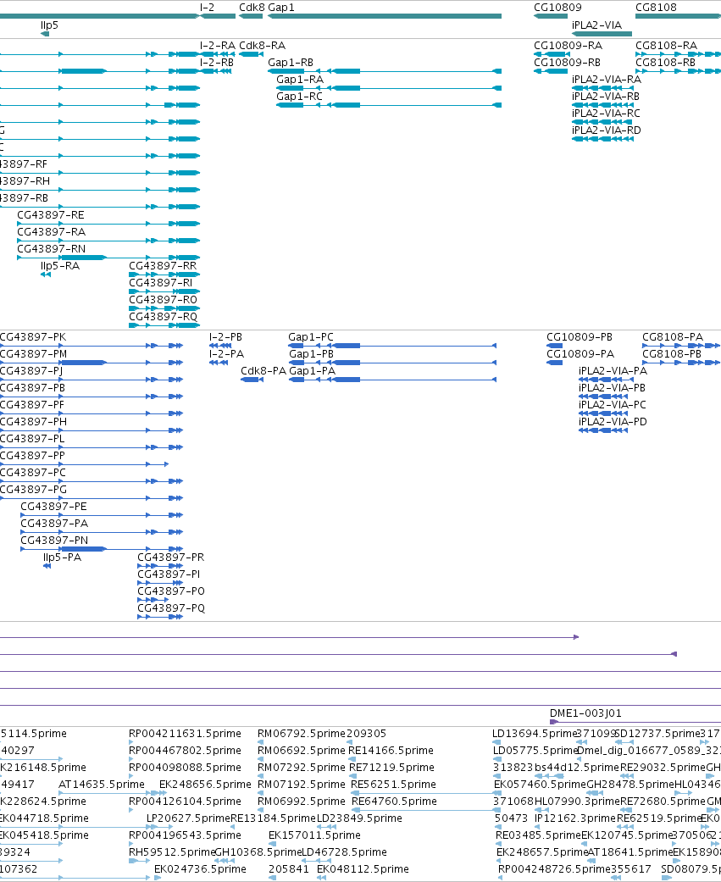Click protein CG43897-PK
The height and width of the screenshot is (882, 721).
33,337
